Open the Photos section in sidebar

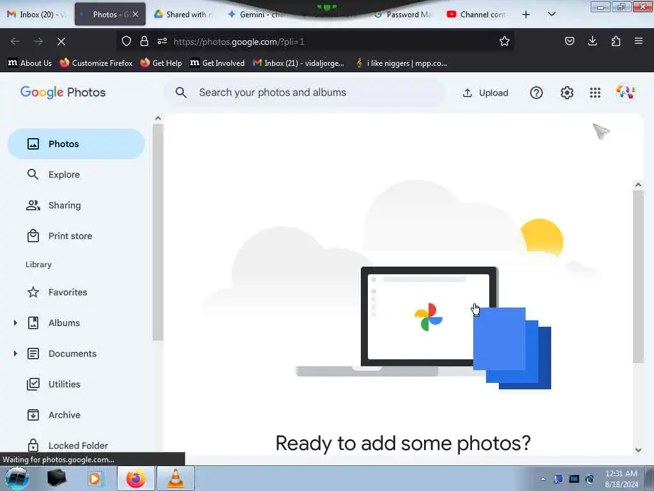(76, 144)
